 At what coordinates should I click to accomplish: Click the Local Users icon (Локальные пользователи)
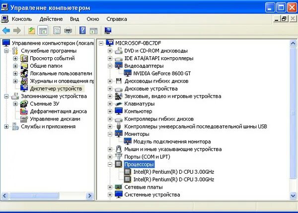[24, 74]
